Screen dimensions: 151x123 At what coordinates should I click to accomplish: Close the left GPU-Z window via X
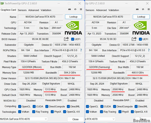click(80, 4)
